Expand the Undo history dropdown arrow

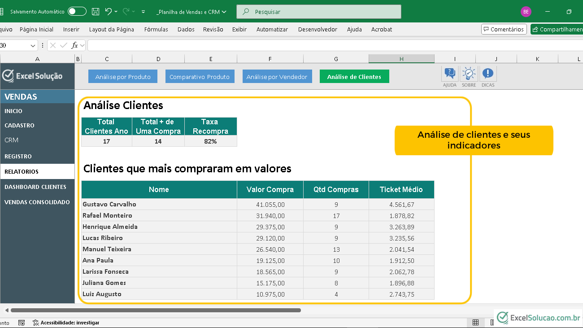coord(116,12)
